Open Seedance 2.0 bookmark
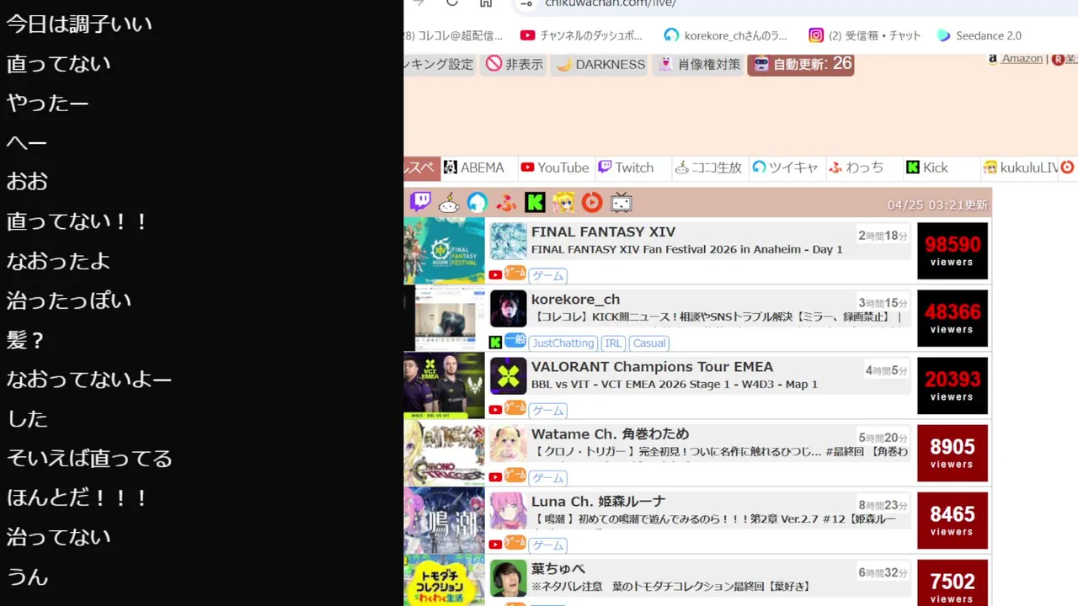 tap(979, 35)
